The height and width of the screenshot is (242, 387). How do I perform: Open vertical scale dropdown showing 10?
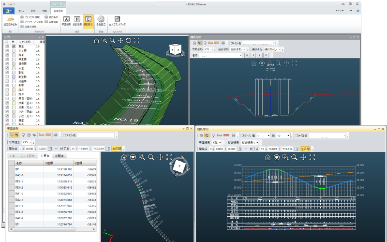click(x=288, y=136)
